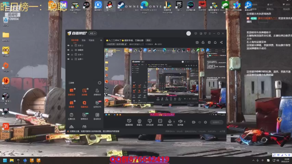Click the gift-shaped tool icon at toolbox bottom
Image resolution: width=292 pixels, height=164 pixels.
(x=84, y=127)
